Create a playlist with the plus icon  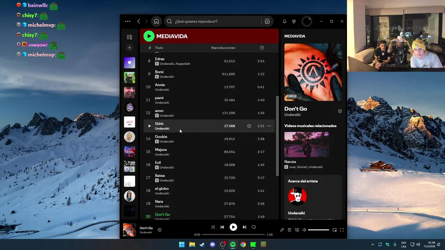coord(130,48)
